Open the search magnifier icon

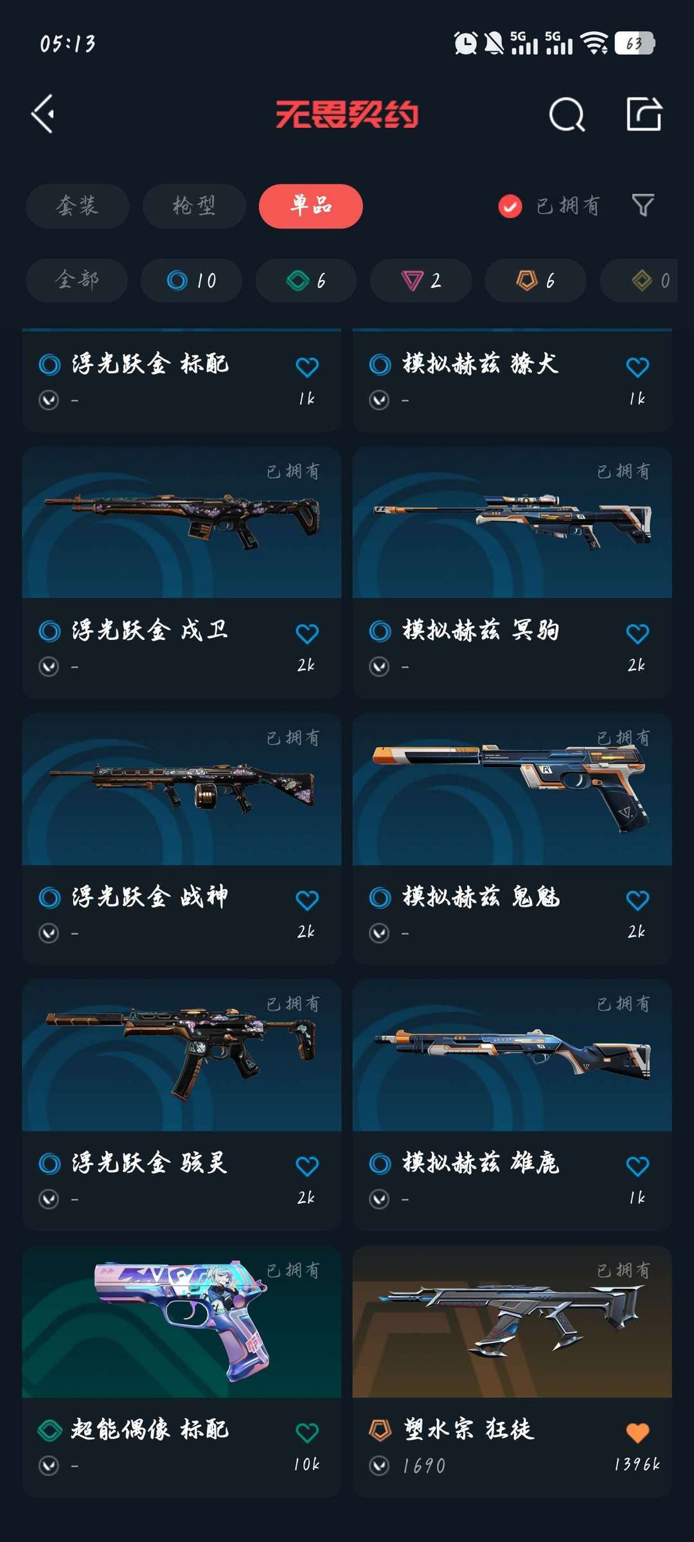click(567, 115)
